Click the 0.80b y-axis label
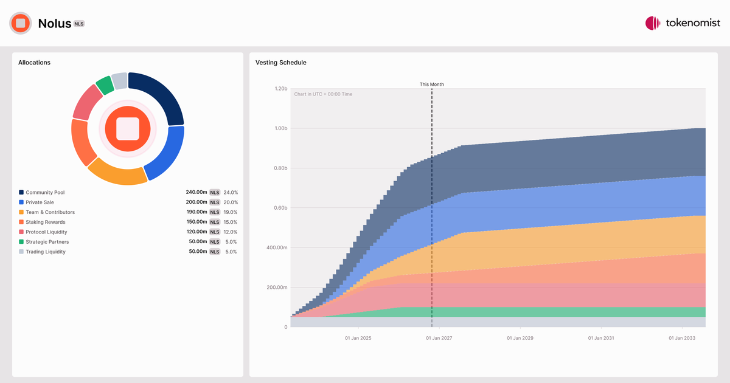Viewport: 730px width, 383px height. point(280,168)
